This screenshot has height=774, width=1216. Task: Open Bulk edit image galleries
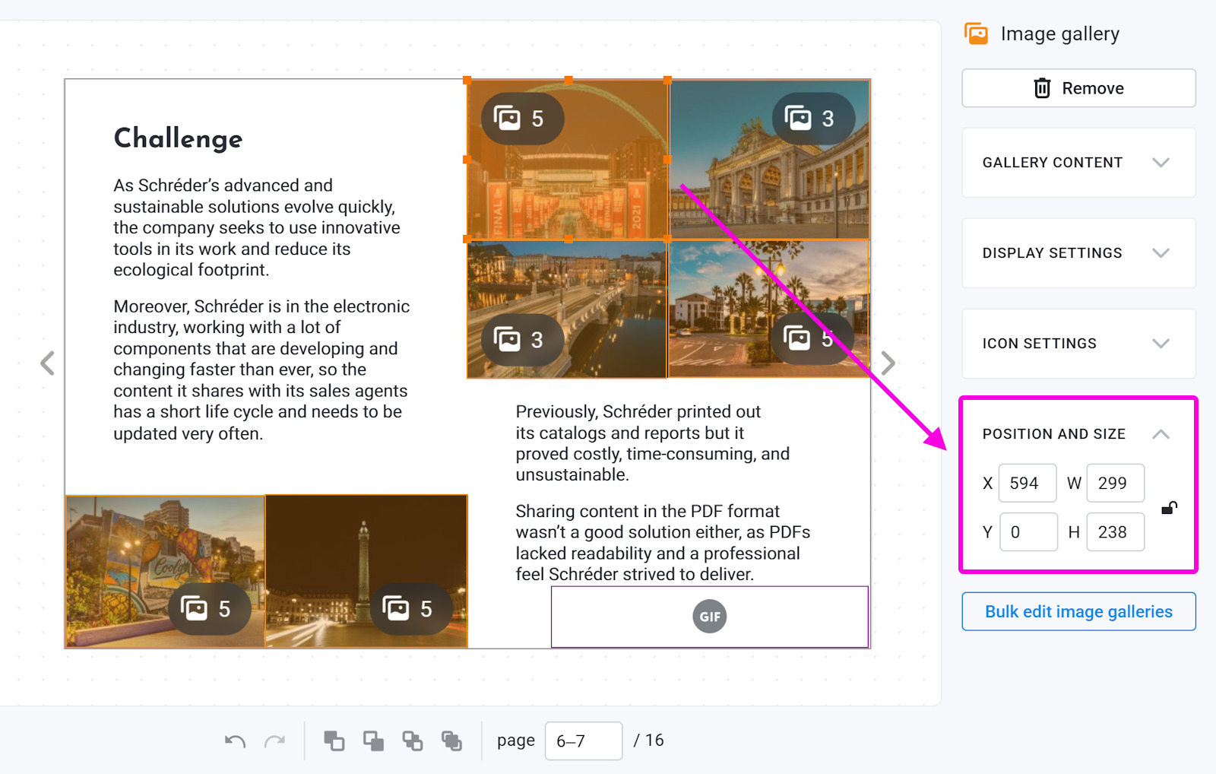(1078, 612)
